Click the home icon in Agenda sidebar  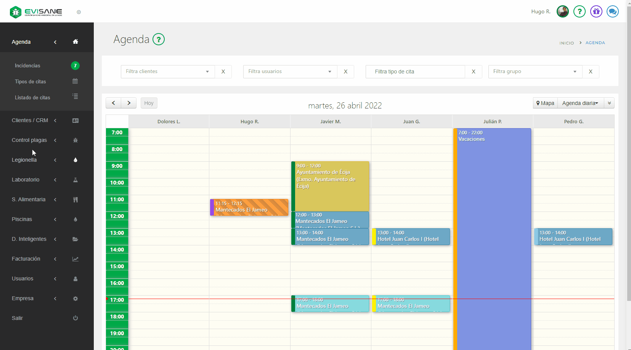click(75, 42)
